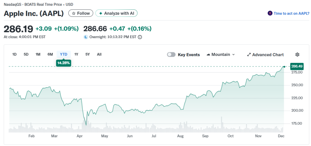Viewport: 311px width, 146px height.
Task: Show the All time range
Action: [99, 54]
